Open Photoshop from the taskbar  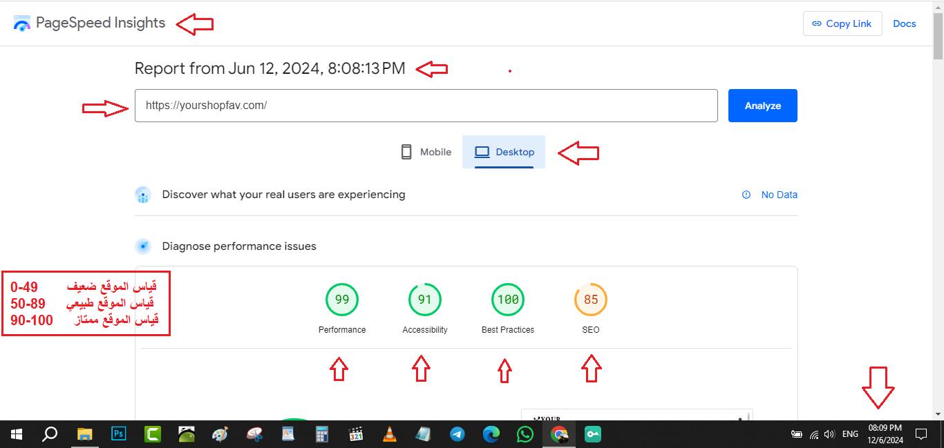tap(119, 434)
